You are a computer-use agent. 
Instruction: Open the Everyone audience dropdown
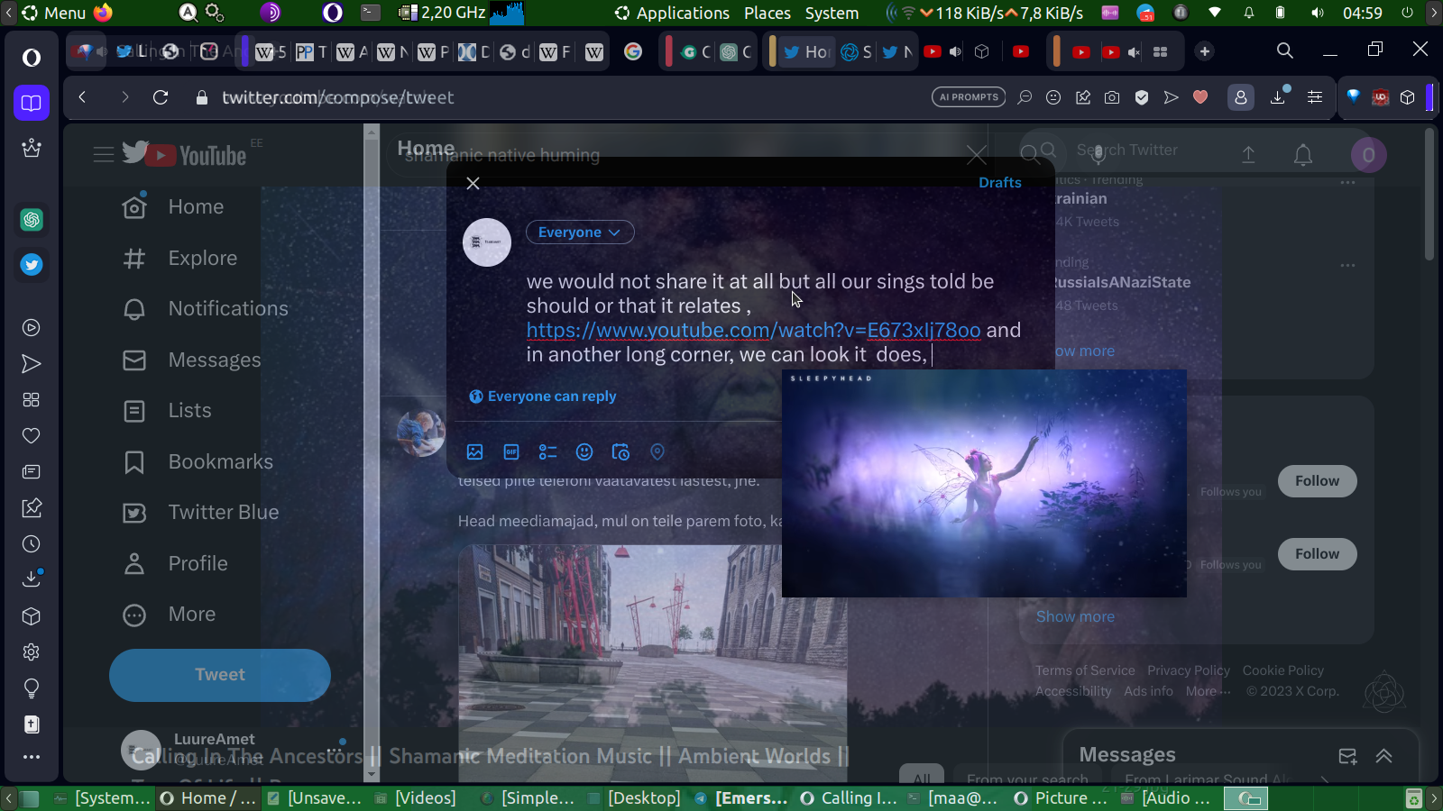580,232
